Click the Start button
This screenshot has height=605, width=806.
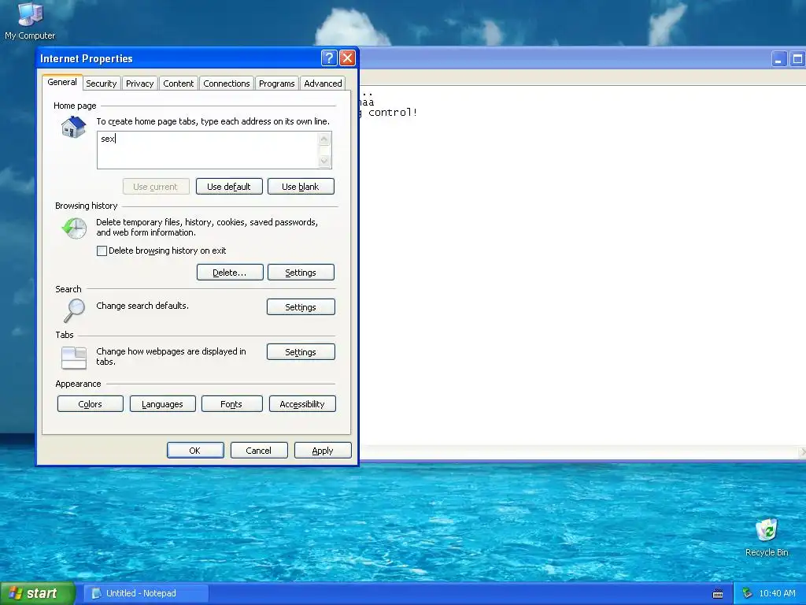point(37,593)
